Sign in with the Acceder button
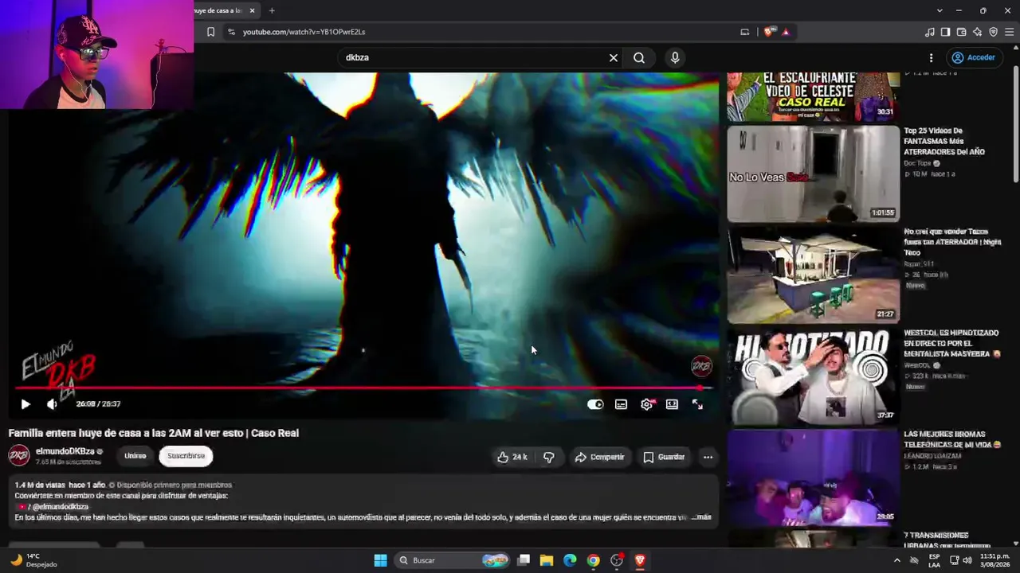The width and height of the screenshot is (1020, 573). point(973,57)
